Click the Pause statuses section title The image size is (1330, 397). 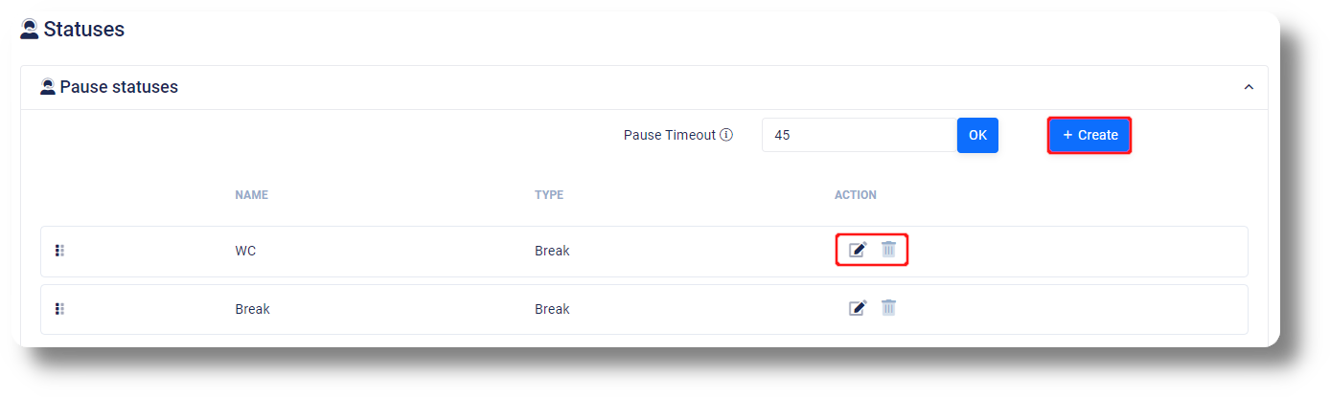point(119,87)
